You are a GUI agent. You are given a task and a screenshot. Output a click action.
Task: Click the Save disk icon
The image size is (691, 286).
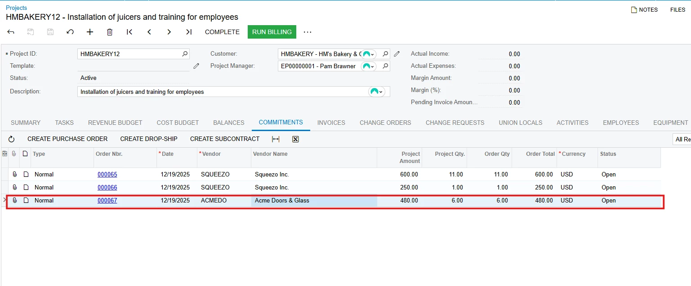coord(50,32)
